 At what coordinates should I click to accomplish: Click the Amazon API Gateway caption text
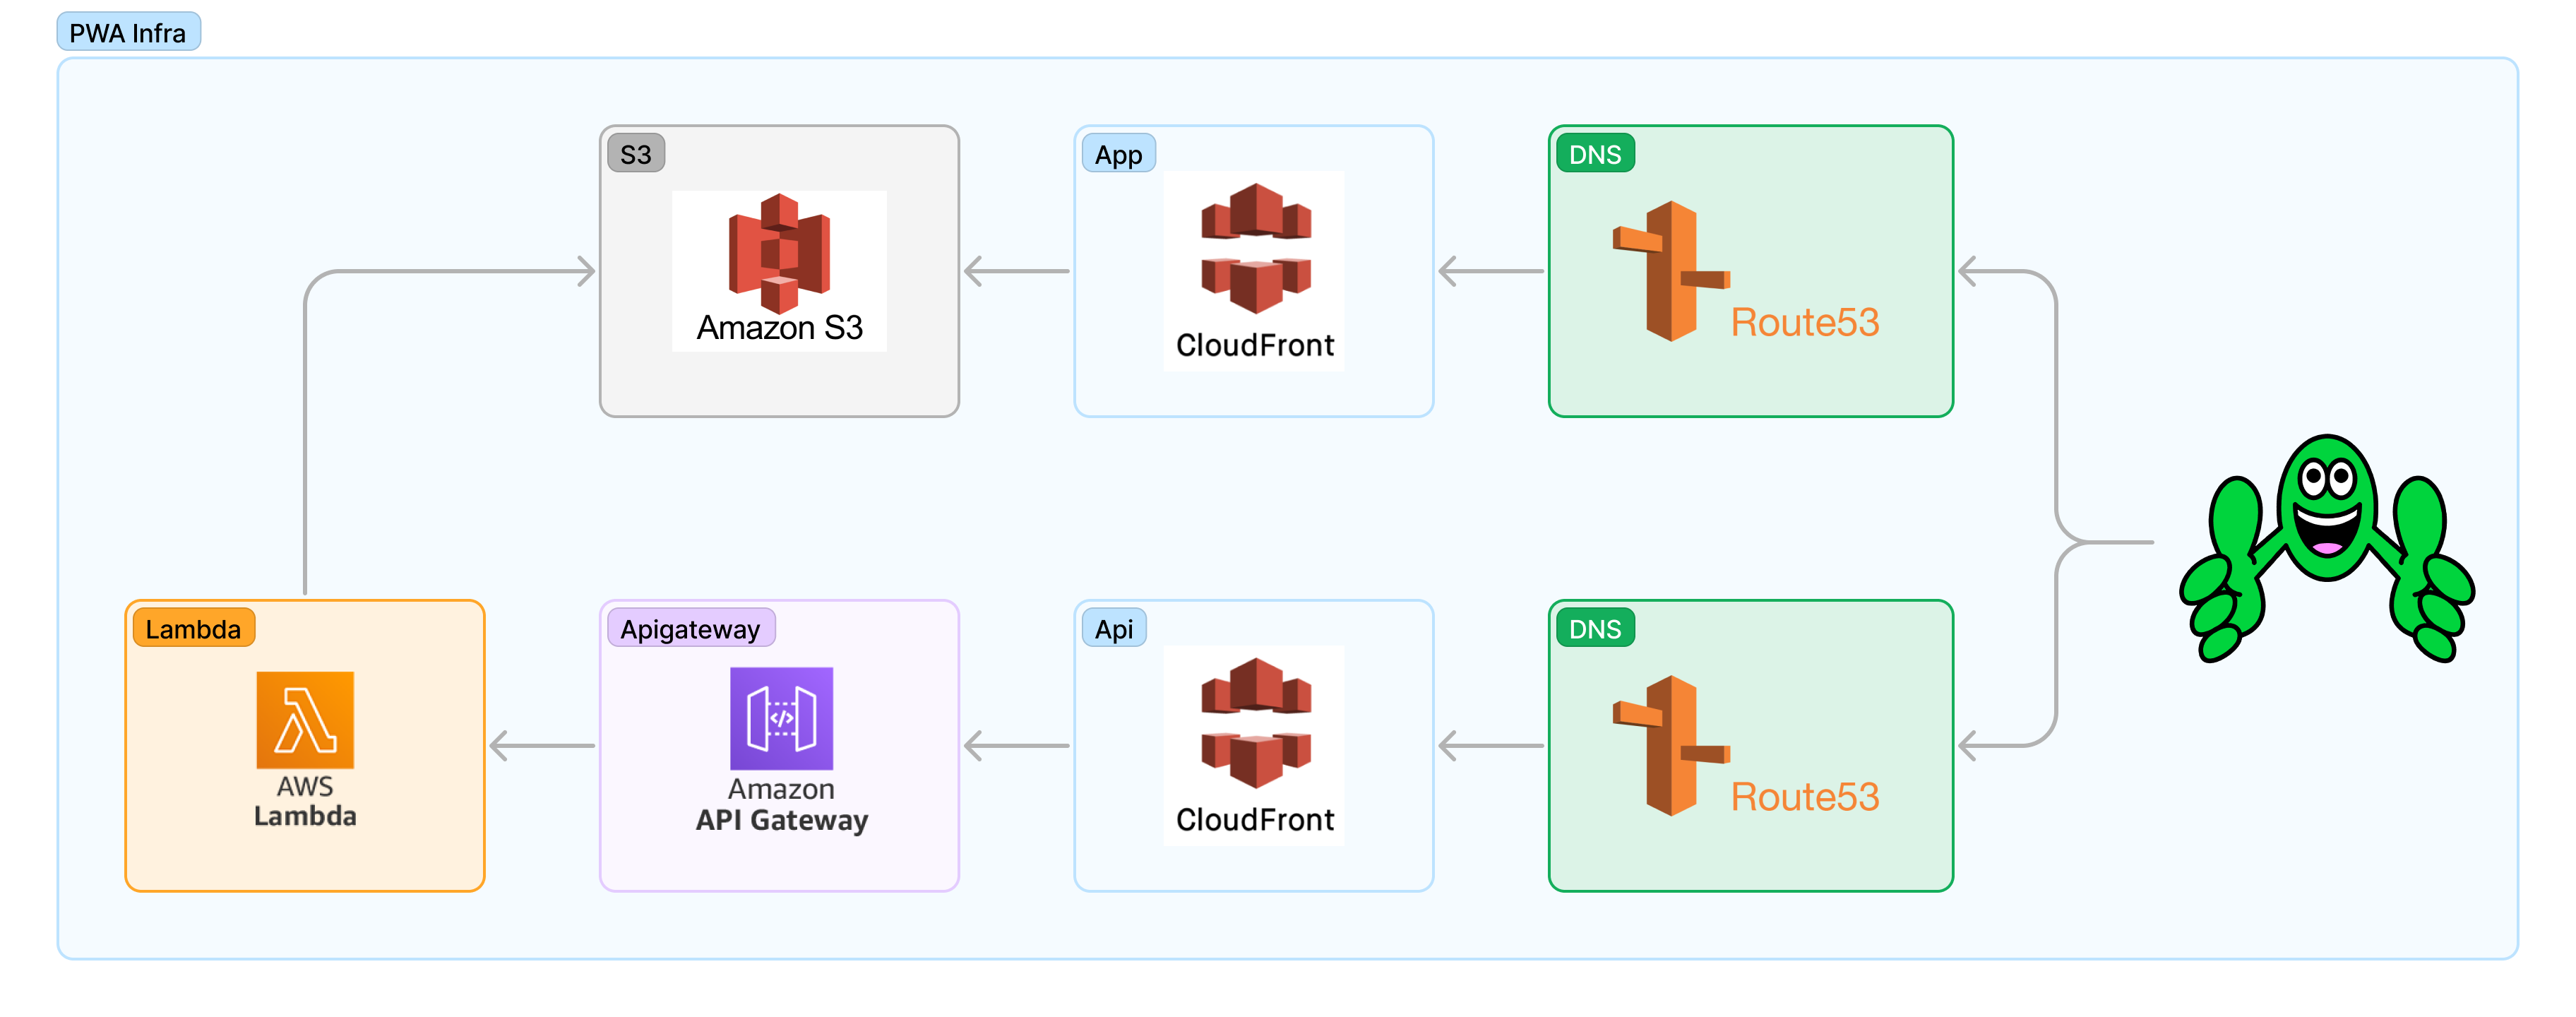point(781,804)
